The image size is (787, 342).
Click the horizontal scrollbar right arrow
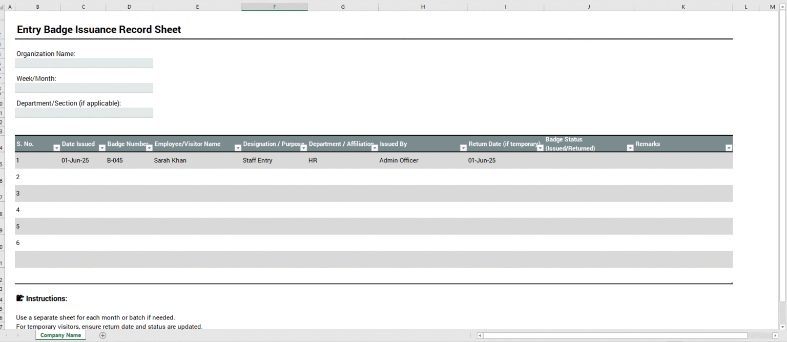(x=774, y=335)
